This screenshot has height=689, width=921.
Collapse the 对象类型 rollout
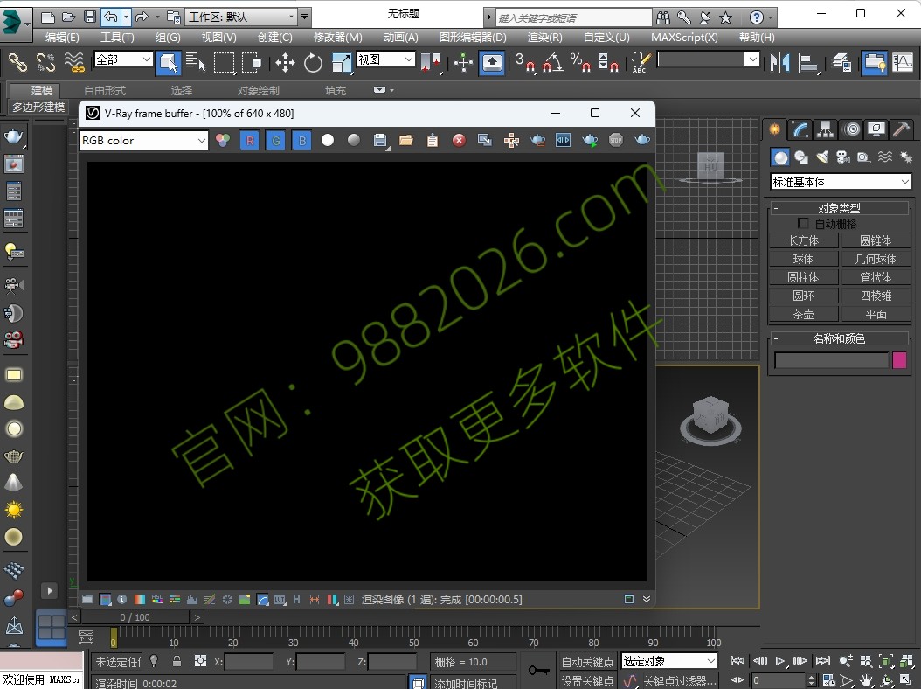coord(839,208)
